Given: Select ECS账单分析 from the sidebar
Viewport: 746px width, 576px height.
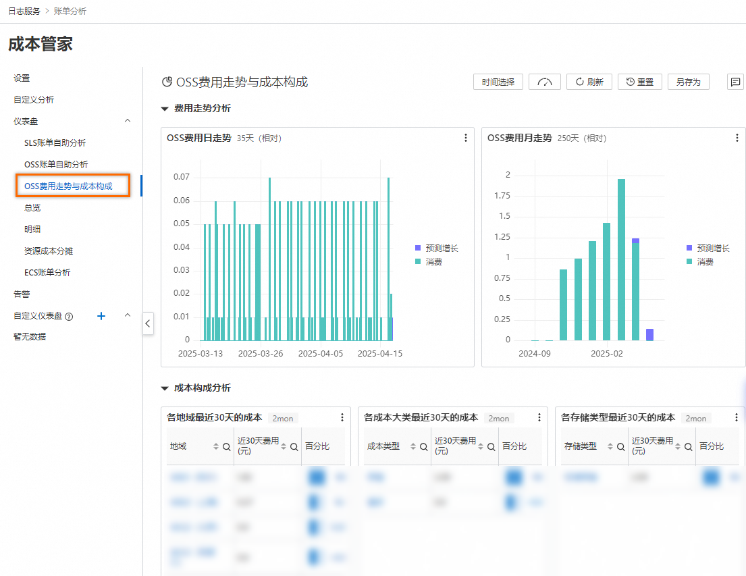Looking at the screenshot, I should [x=47, y=272].
